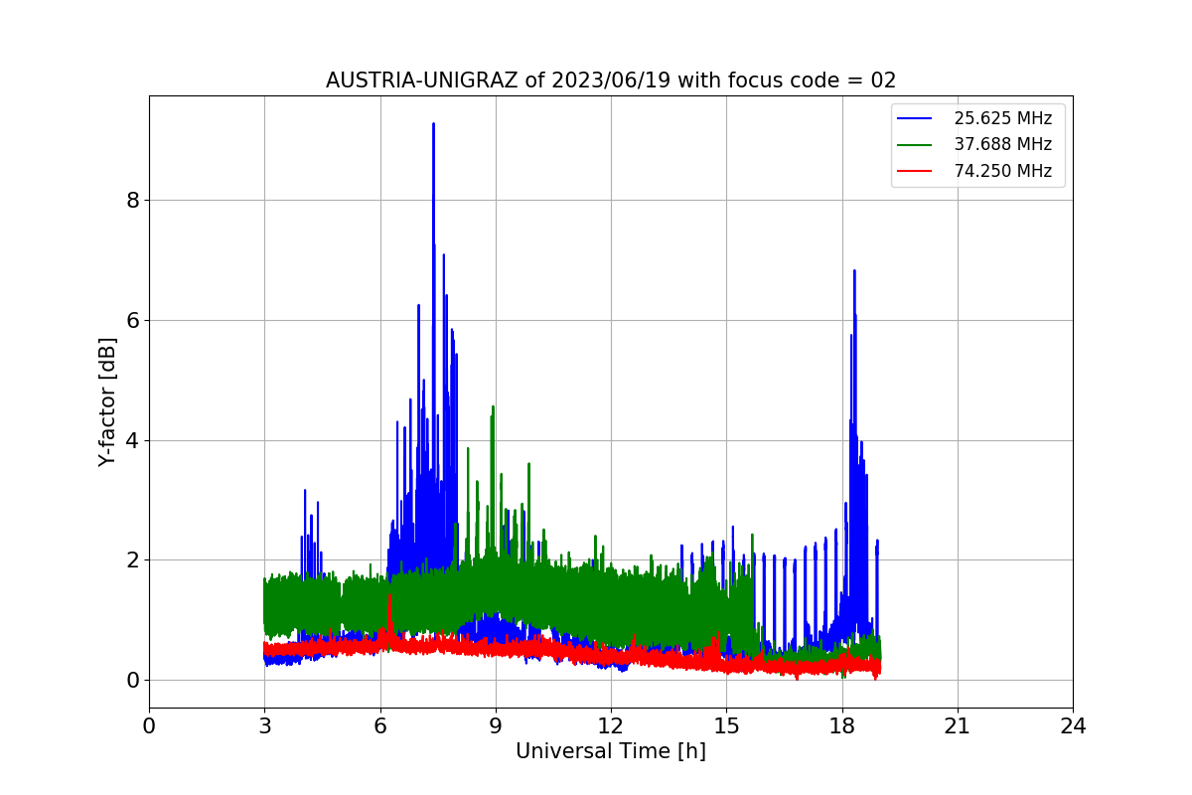Click x-axis tick label 3
Viewport: 1192px width, 795px height.
[264, 726]
